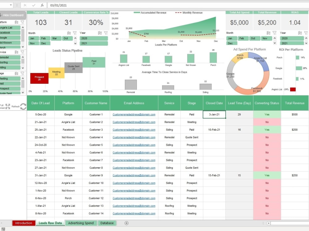
Task: Open Customer 5 email address link
Action: [x=134, y=145]
